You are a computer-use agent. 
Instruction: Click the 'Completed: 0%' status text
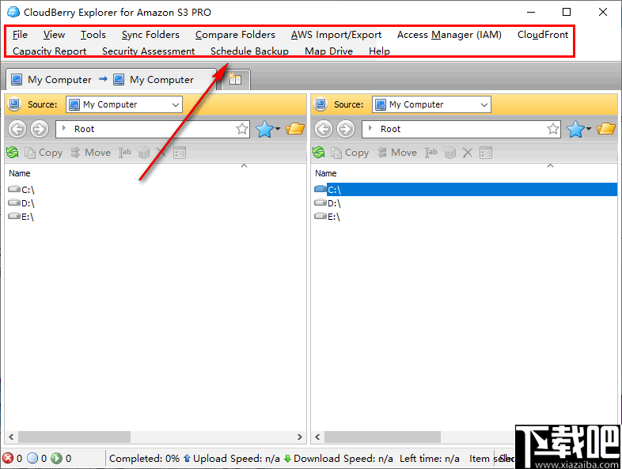[x=144, y=459]
